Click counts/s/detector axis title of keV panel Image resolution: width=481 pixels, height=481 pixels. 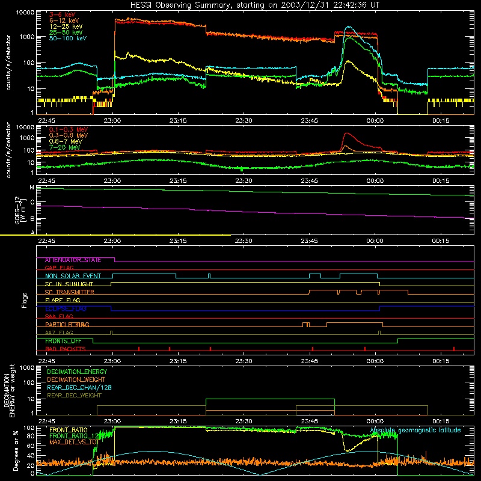click(x=8, y=63)
